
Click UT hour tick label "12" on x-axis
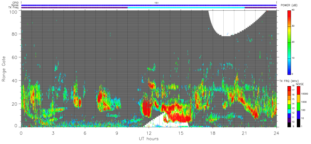click(149, 133)
